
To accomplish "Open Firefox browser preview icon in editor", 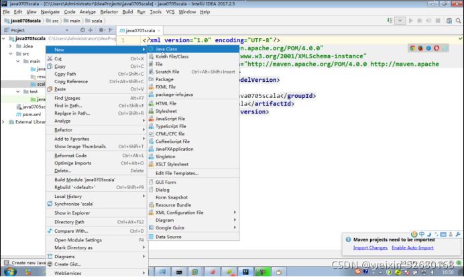I will click(420, 48).
